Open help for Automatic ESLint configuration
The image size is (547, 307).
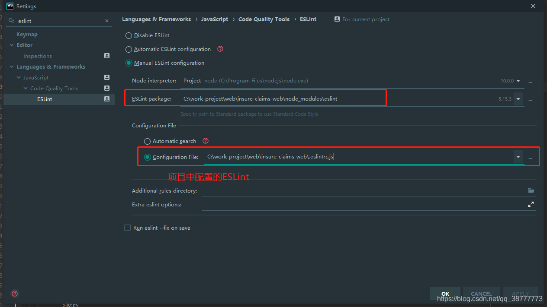point(220,49)
